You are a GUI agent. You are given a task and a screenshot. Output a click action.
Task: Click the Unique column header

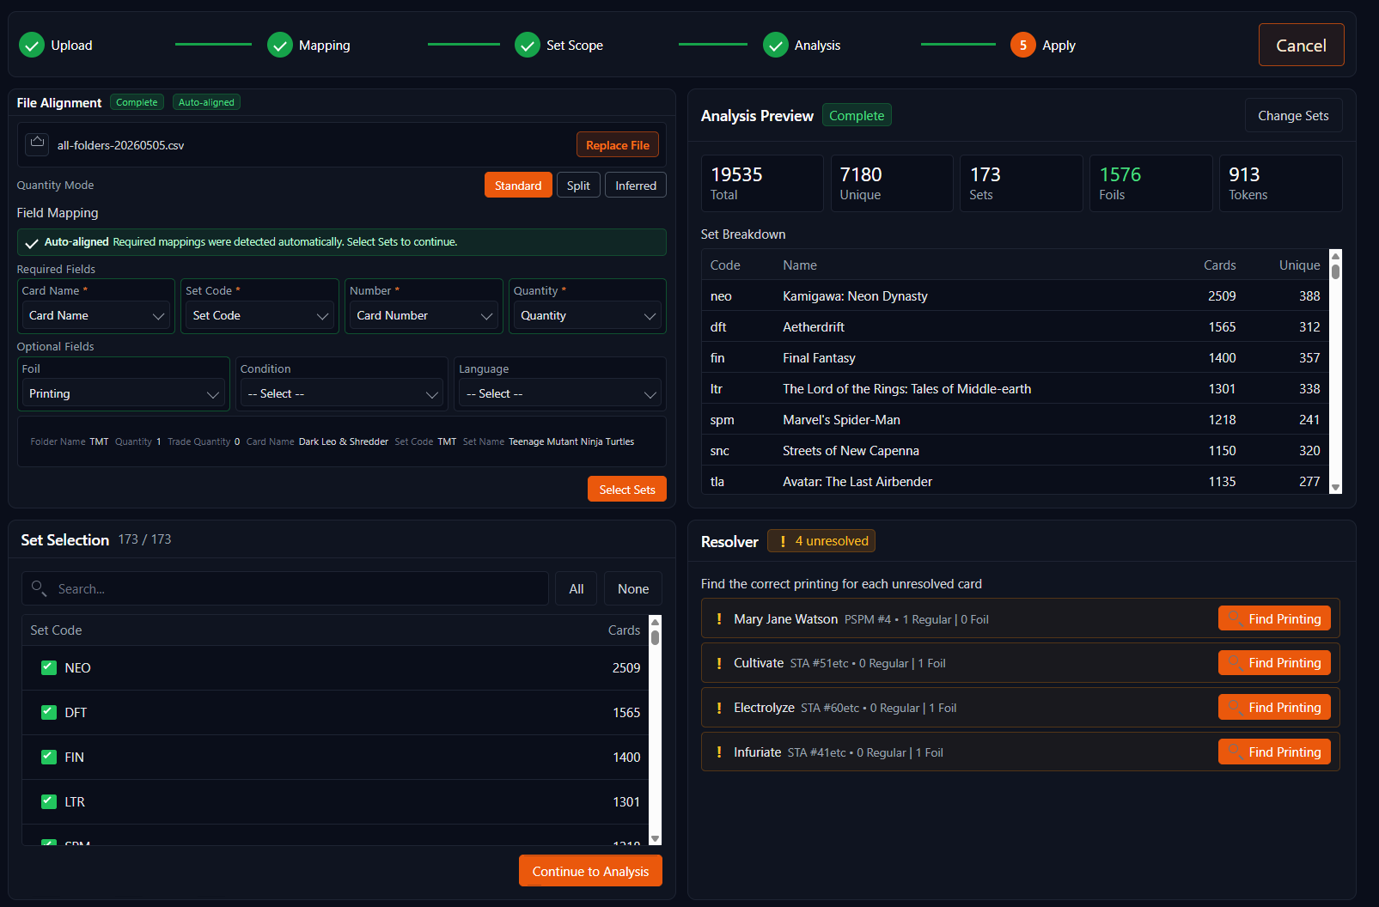(x=1299, y=265)
